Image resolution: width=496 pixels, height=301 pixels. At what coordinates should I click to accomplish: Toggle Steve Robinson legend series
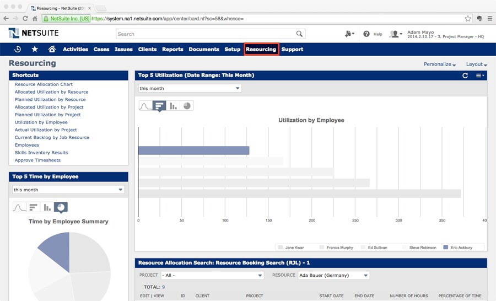pos(419,248)
